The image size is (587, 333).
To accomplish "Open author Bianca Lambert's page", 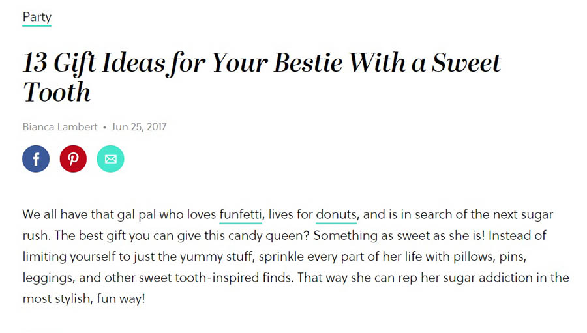I will 60,127.
